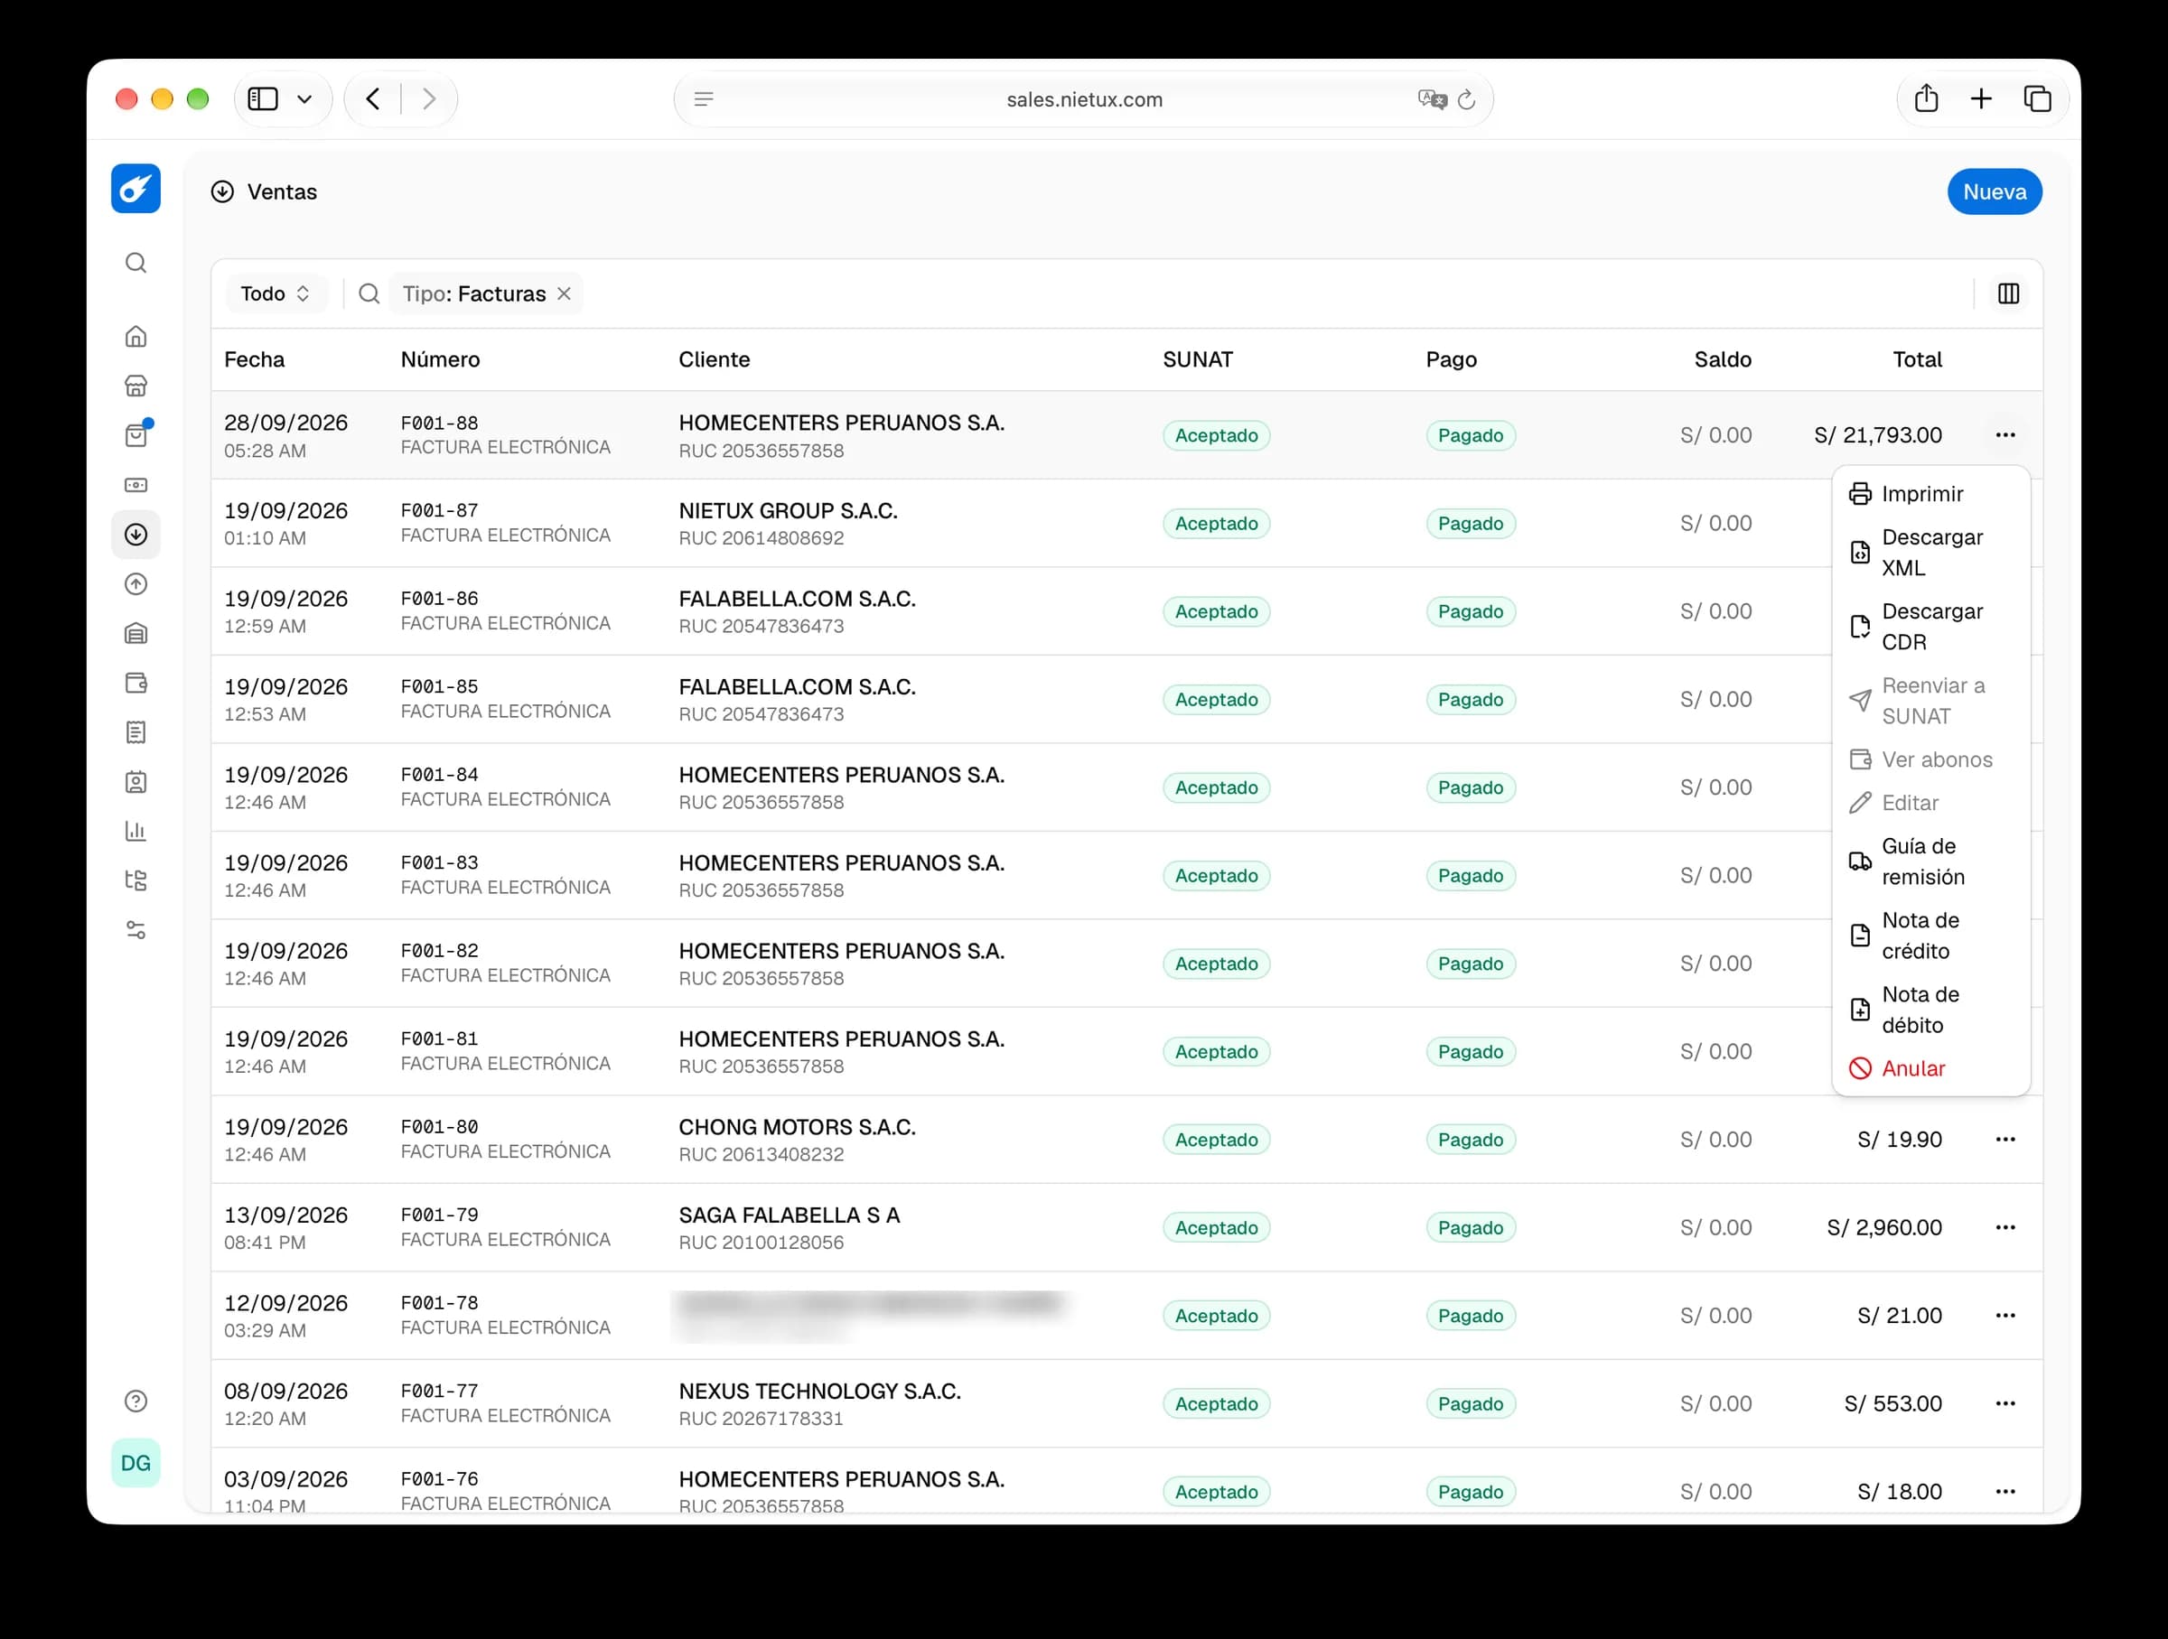
Task: Click Aceptado badge on F001-88 row
Action: 1216,435
